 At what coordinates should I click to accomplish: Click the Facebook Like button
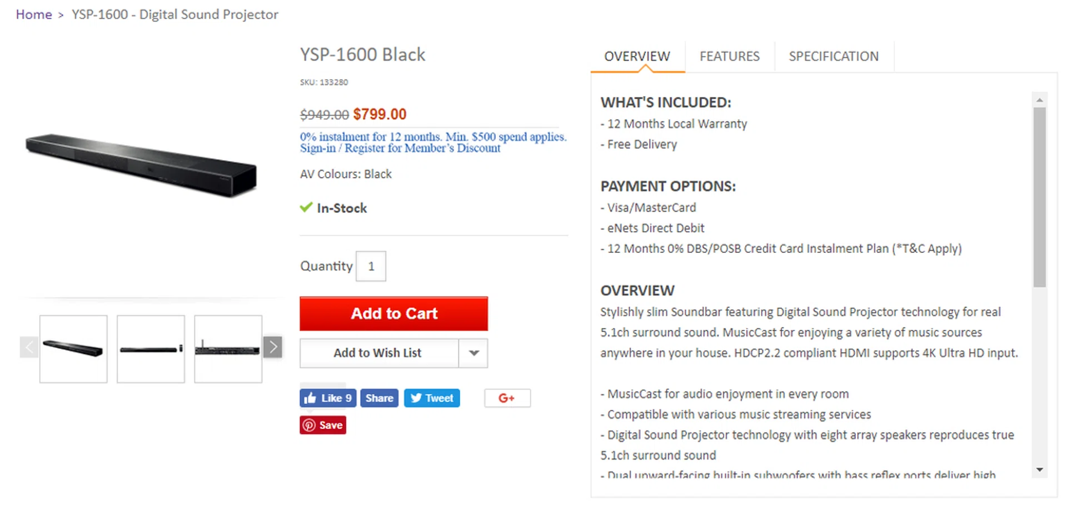[328, 398]
